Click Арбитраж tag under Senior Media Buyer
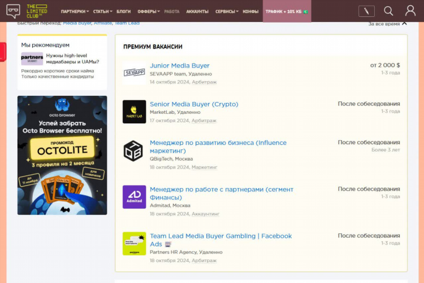This screenshot has height=283, width=424. (x=204, y=121)
